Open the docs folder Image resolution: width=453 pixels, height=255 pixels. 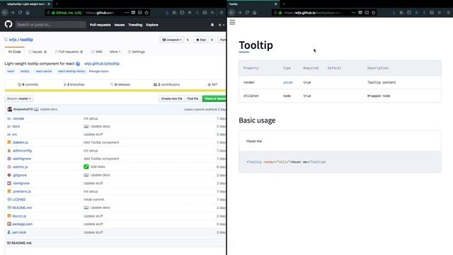tap(16, 126)
